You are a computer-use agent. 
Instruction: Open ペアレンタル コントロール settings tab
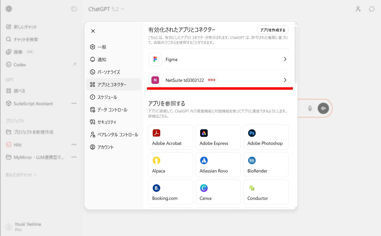[x=114, y=135]
